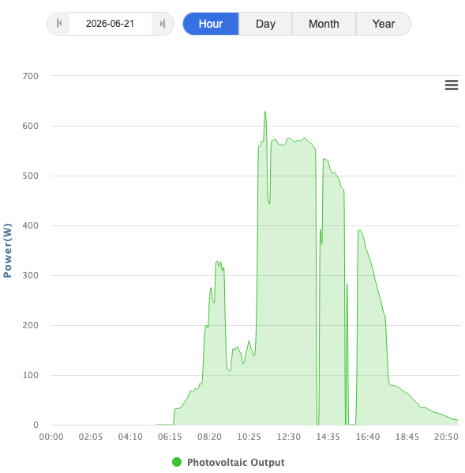Click the 20:50 time label
Screen dimensions: 465x473
[446, 437]
